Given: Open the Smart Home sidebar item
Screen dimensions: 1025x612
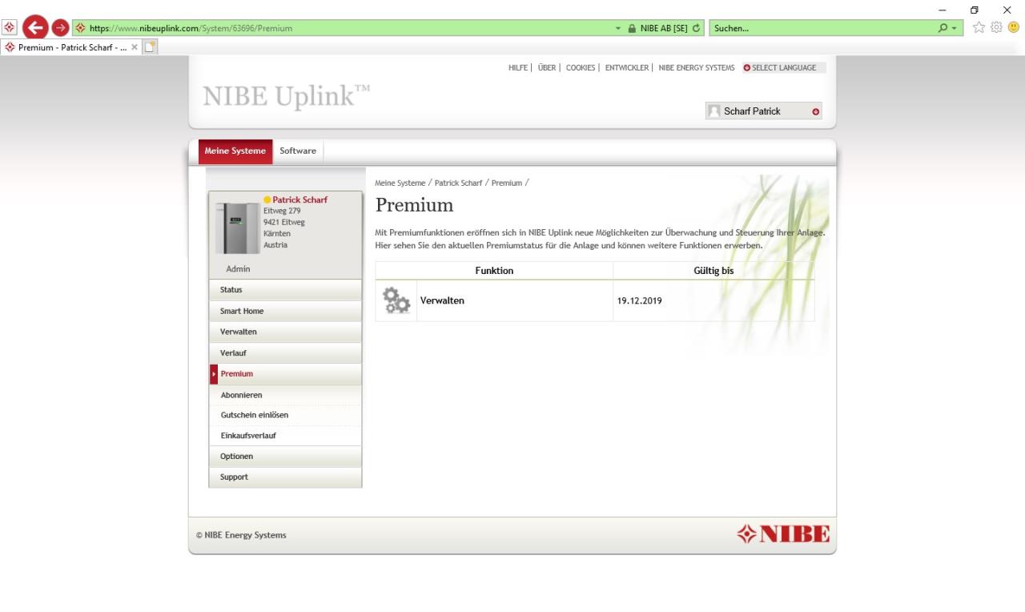Looking at the screenshot, I should click(x=285, y=311).
